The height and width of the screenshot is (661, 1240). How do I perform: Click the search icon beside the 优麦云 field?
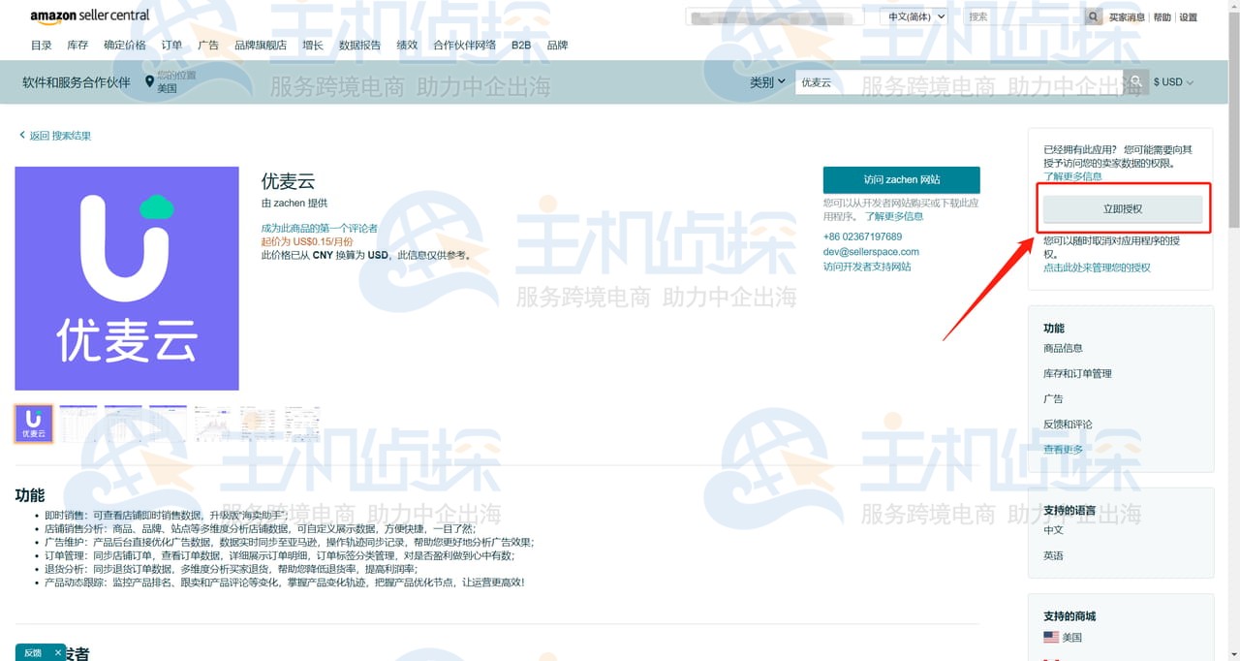pyautogui.click(x=1133, y=81)
